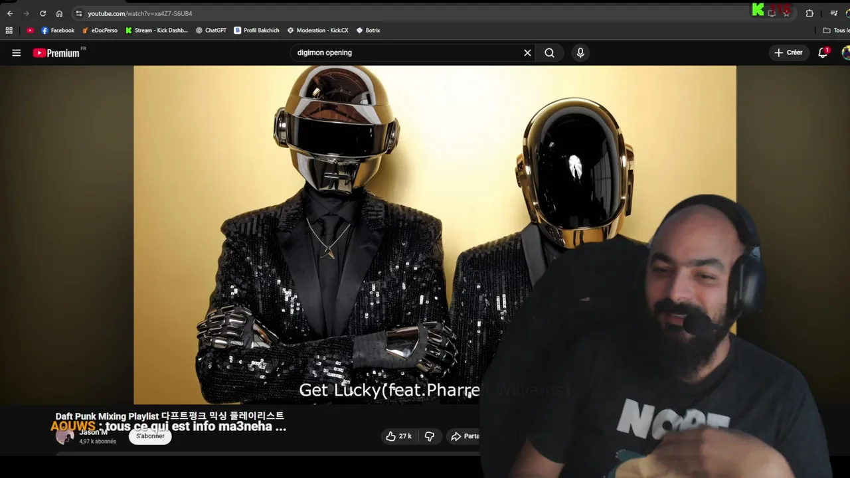Open Stream - Kick Dashboard bookmark
Viewport: 850px width, 478px height.
(x=157, y=31)
